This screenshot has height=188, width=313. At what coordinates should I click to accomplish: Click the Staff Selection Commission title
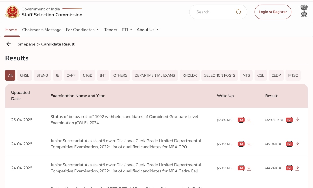pos(52,15)
